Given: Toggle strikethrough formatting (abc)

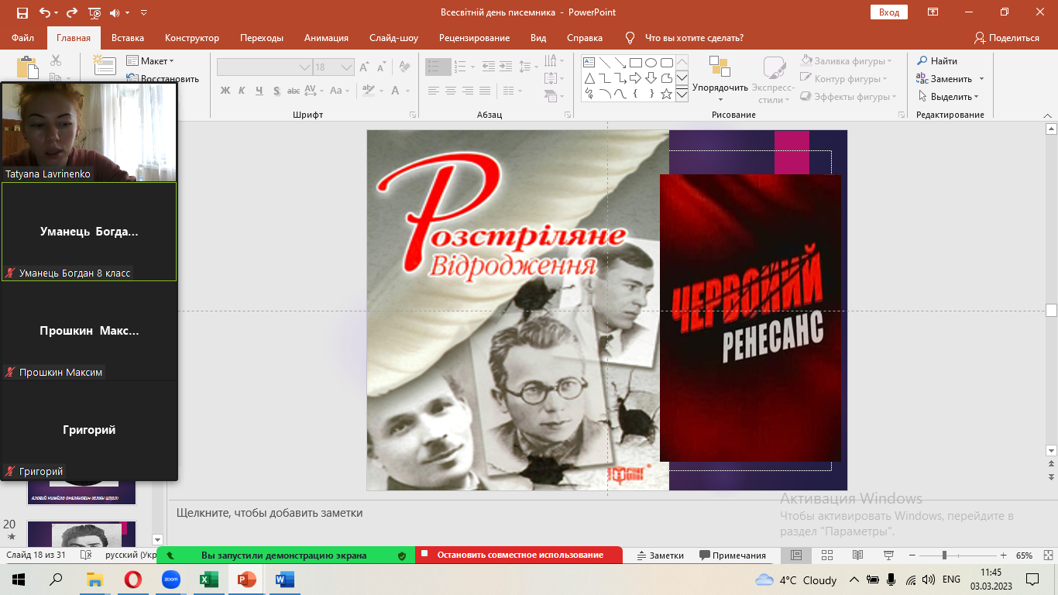Looking at the screenshot, I should tap(294, 91).
